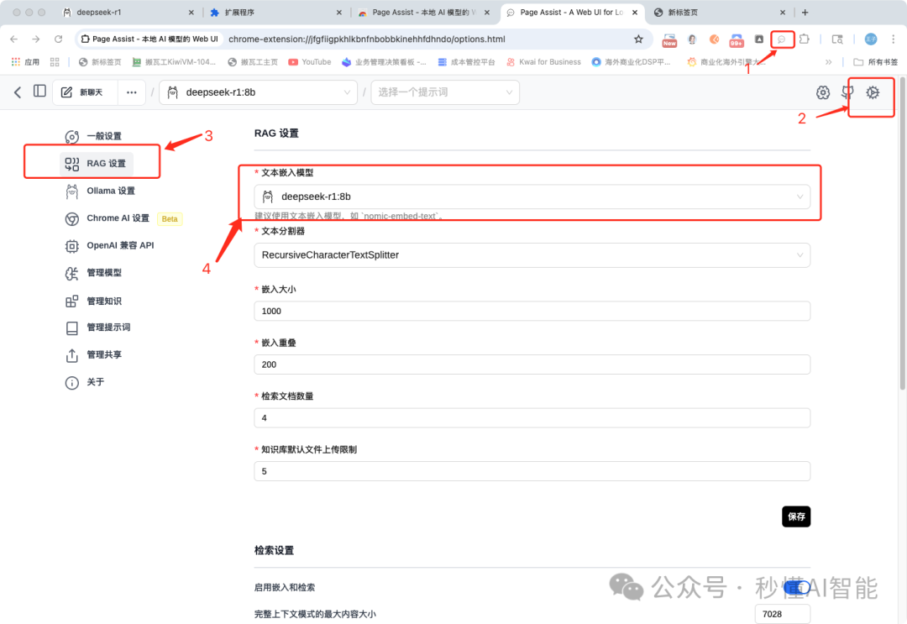The image size is (907, 624).
Task: Close the 扩展程序 tab
Action: pyautogui.click(x=339, y=12)
